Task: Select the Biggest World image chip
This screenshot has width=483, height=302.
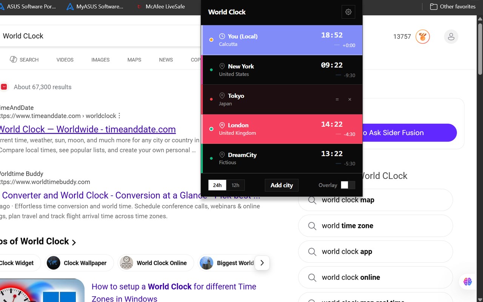Action: pyautogui.click(x=227, y=263)
